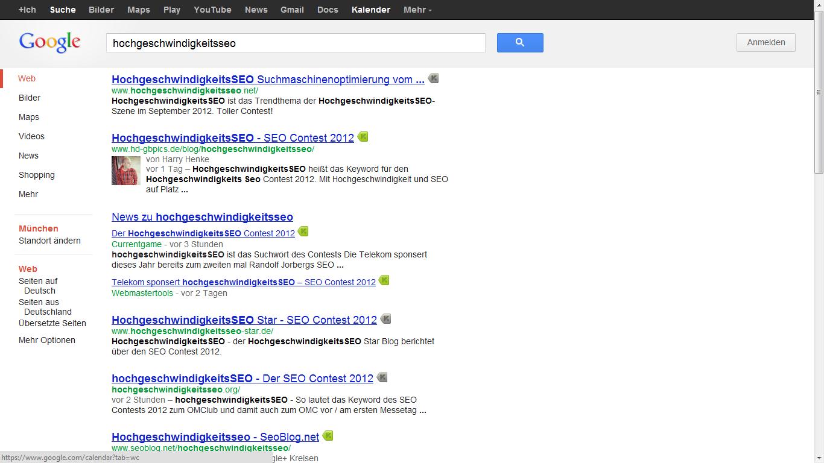Click green tag icon beside Telekom sponsert news
The image size is (824, 463).
pyautogui.click(x=384, y=280)
